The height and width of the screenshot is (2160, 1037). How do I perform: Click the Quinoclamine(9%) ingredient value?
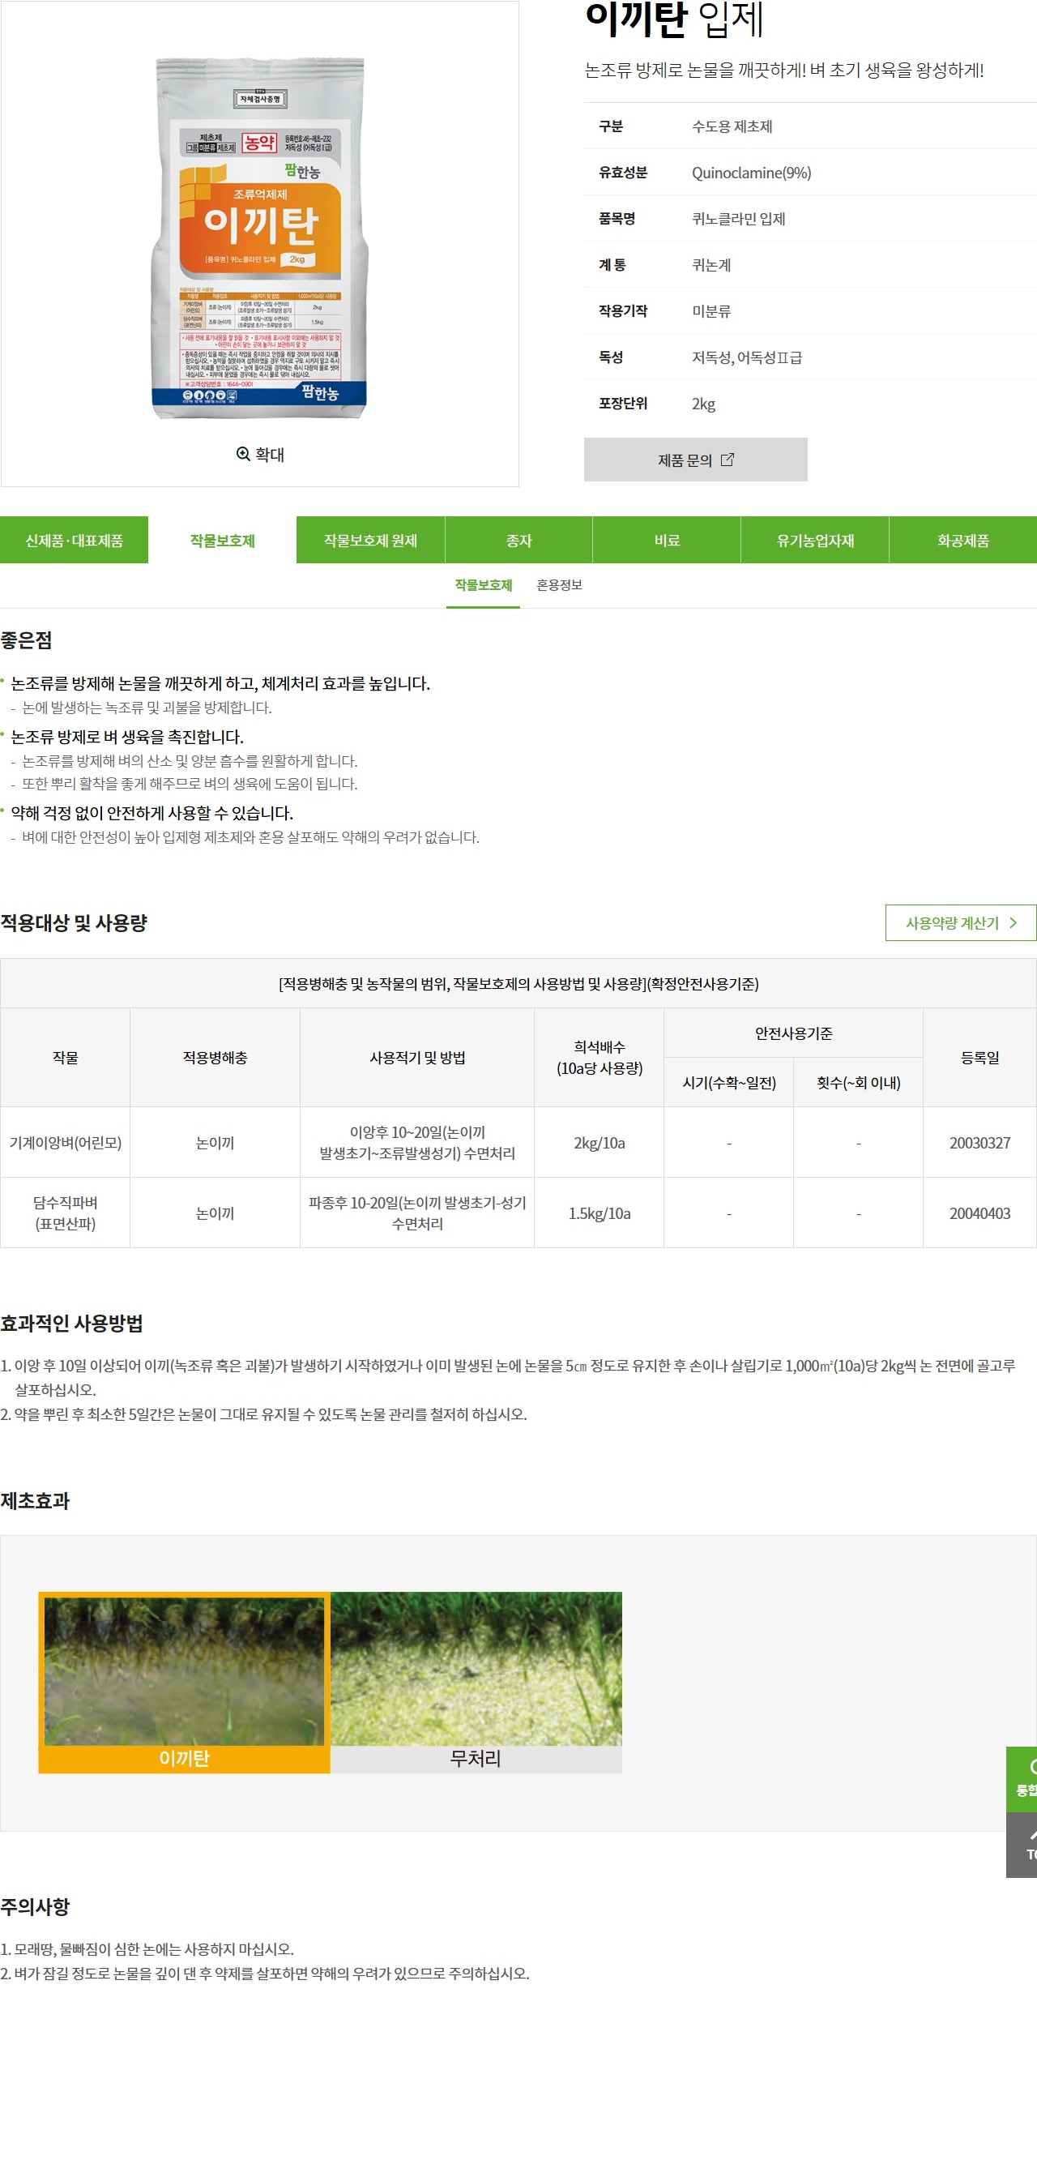[751, 173]
